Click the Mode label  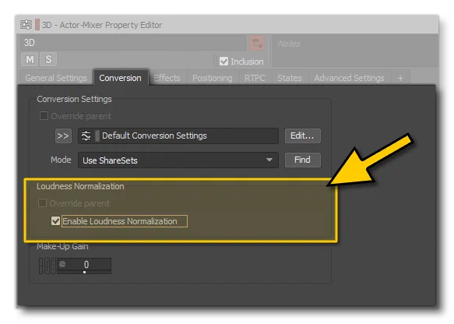61,160
